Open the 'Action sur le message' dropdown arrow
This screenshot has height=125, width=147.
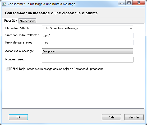click(131, 51)
